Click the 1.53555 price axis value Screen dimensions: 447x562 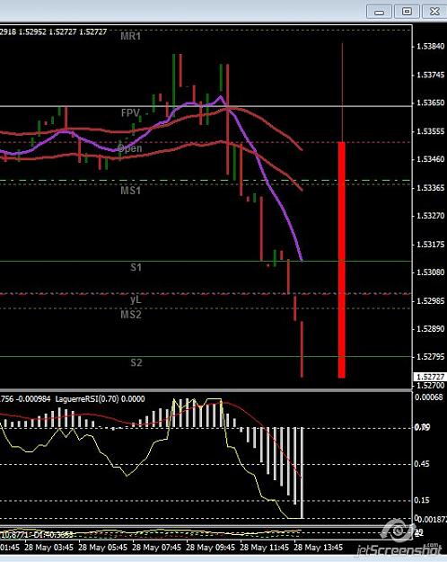click(431, 131)
